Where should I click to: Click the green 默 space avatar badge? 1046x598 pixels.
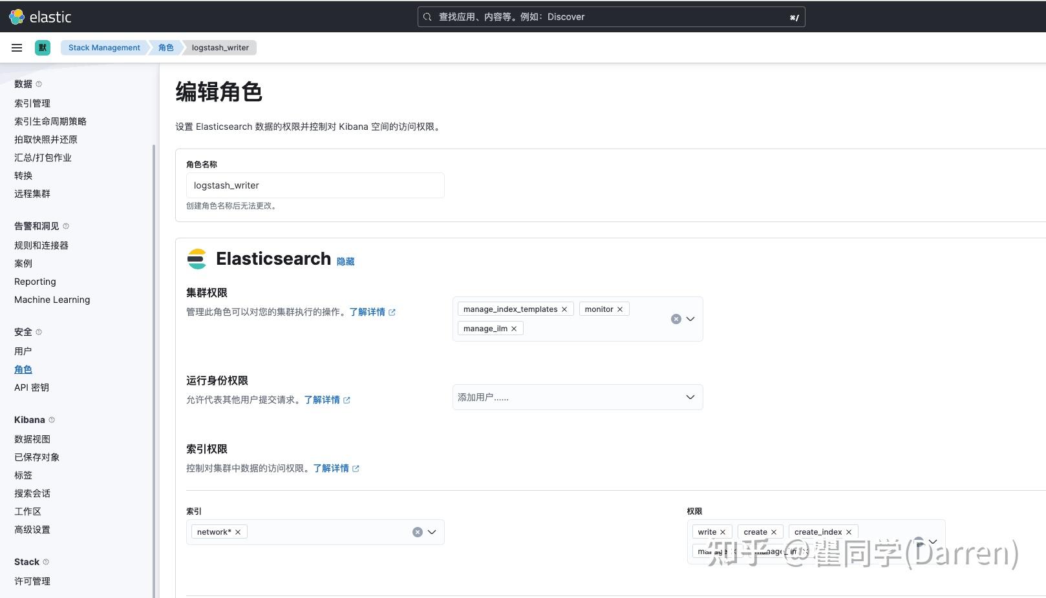pos(42,47)
